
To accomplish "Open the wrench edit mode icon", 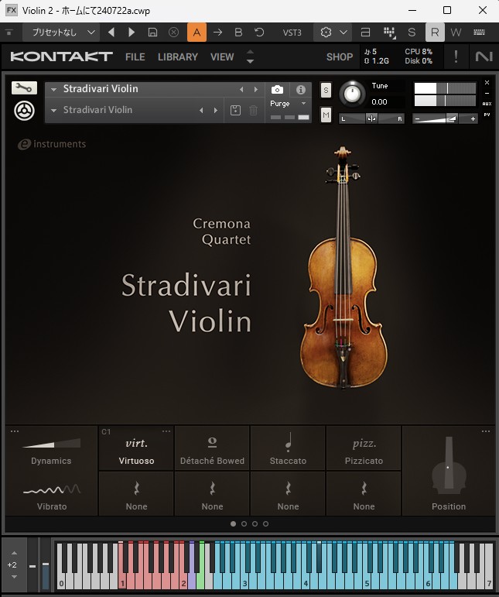I will tap(24, 88).
